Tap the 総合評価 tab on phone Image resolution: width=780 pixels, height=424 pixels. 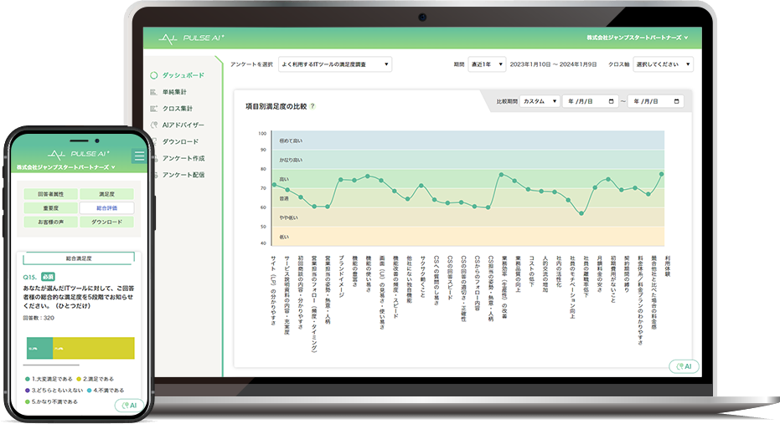point(106,208)
